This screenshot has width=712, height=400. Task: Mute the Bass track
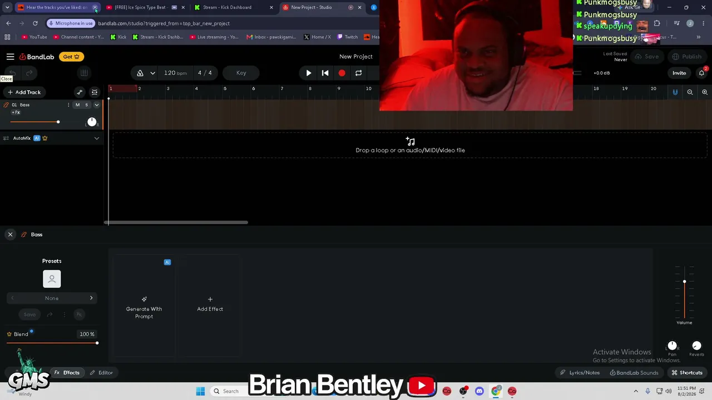point(77,105)
